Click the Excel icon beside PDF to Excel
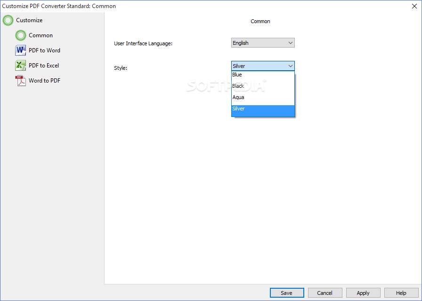 click(x=21, y=66)
